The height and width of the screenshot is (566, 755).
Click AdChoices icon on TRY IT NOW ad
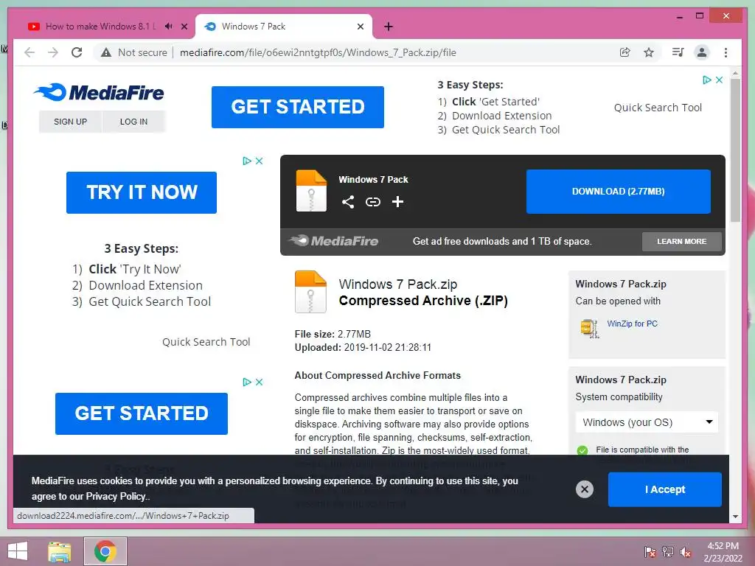pyautogui.click(x=246, y=161)
